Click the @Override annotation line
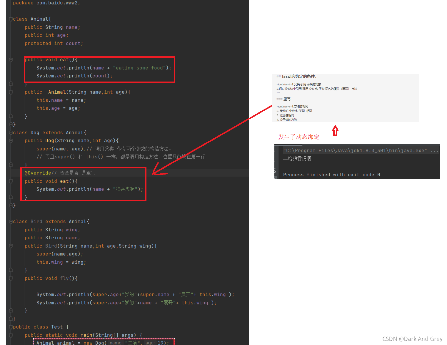Image resolution: width=447 pixels, height=345 pixels. pyautogui.click(x=38, y=173)
